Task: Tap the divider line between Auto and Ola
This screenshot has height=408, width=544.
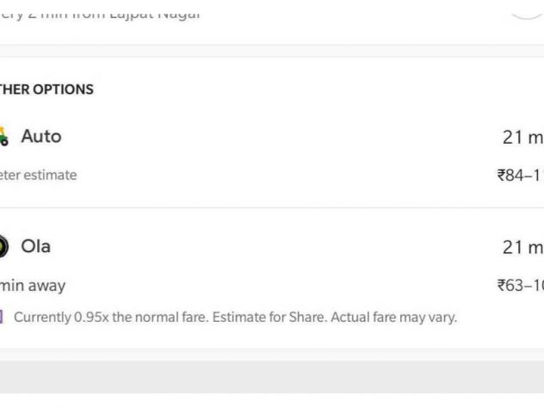Action: coord(272,207)
